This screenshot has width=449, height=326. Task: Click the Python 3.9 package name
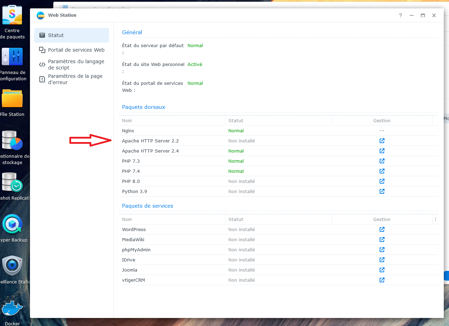(135, 191)
